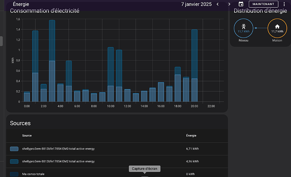
Task: Click the 20:00 bar in chart
Action: 194,65
